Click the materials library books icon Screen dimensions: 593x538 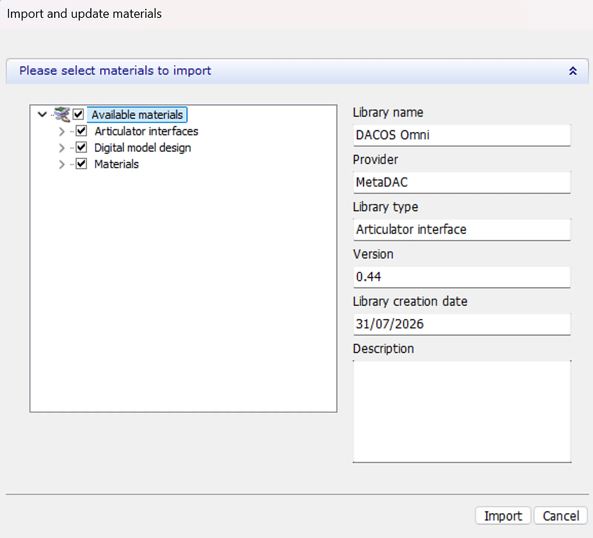pos(62,114)
